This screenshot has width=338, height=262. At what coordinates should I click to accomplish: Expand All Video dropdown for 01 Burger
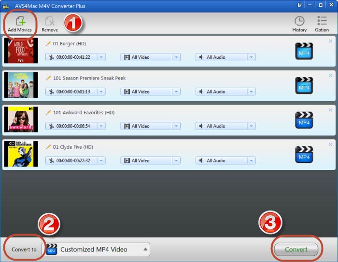pyautogui.click(x=151, y=57)
